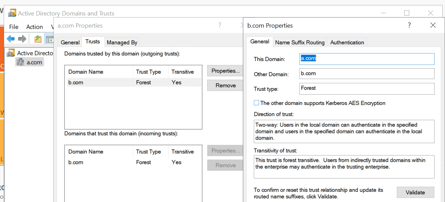Image resolution: width=445 pixels, height=202 pixels.
Task: Click Trust Type column header in outgoing trusts
Action: tap(151, 72)
